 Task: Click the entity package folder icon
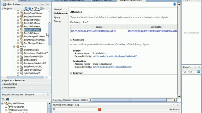(x=18, y=46)
